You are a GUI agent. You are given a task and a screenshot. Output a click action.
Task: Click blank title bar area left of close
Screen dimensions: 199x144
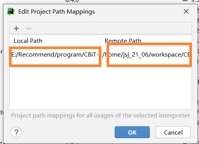tap(139, 12)
